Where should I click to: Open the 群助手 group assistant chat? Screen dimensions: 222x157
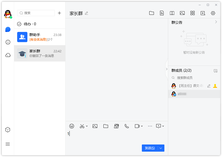coord(40,37)
